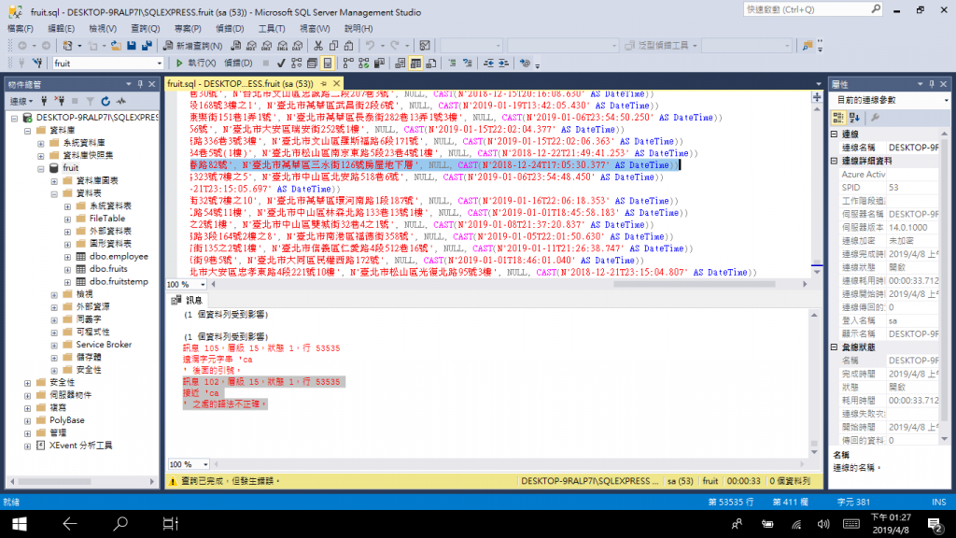This screenshot has height=538, width=956.
Task: Click the Specify Template Parameter Values icon
Action: [525, 63]
